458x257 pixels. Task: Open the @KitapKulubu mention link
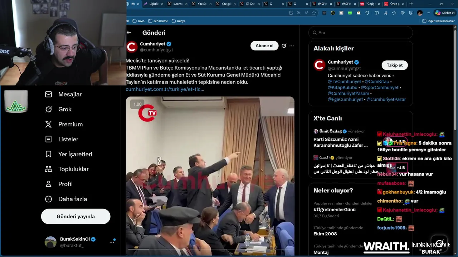click(x=342, y=87)
